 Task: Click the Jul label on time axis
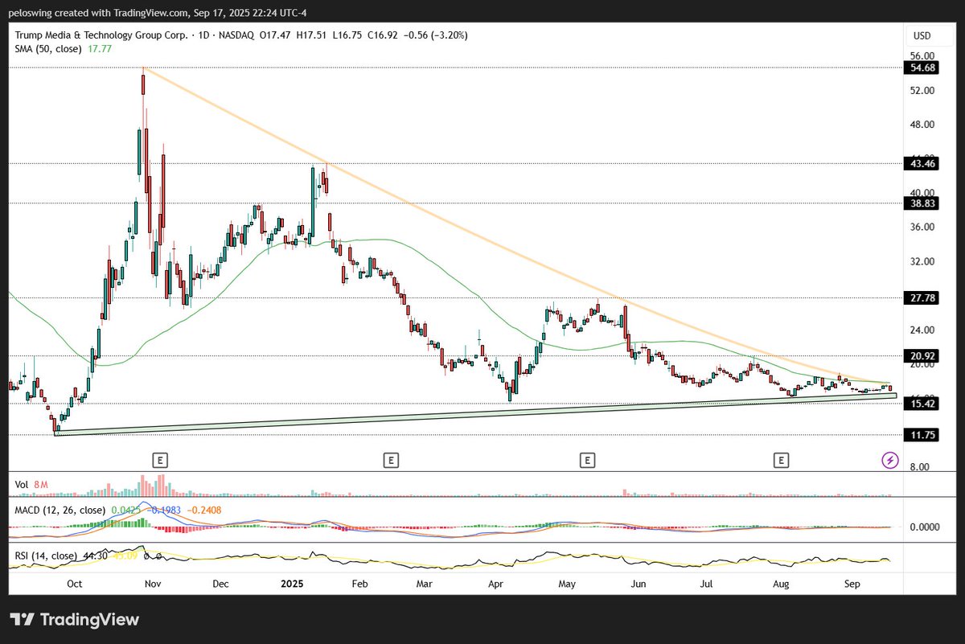(708, 583)
